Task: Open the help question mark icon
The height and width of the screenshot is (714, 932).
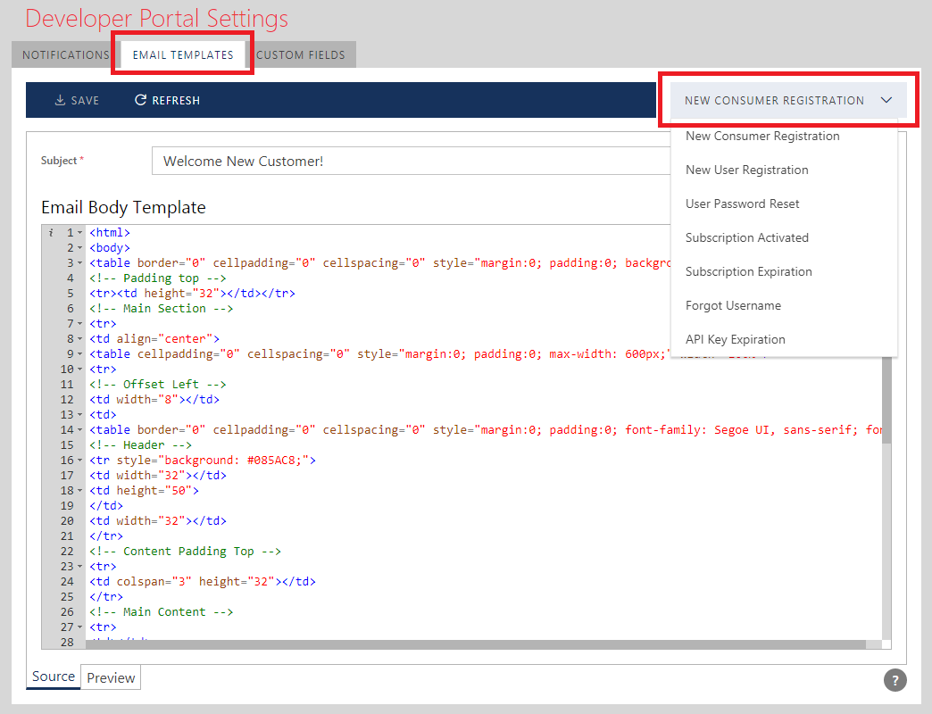Action: (x=895, y=680)
